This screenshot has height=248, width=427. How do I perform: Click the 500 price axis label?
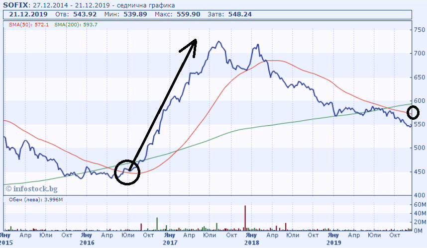420,148
